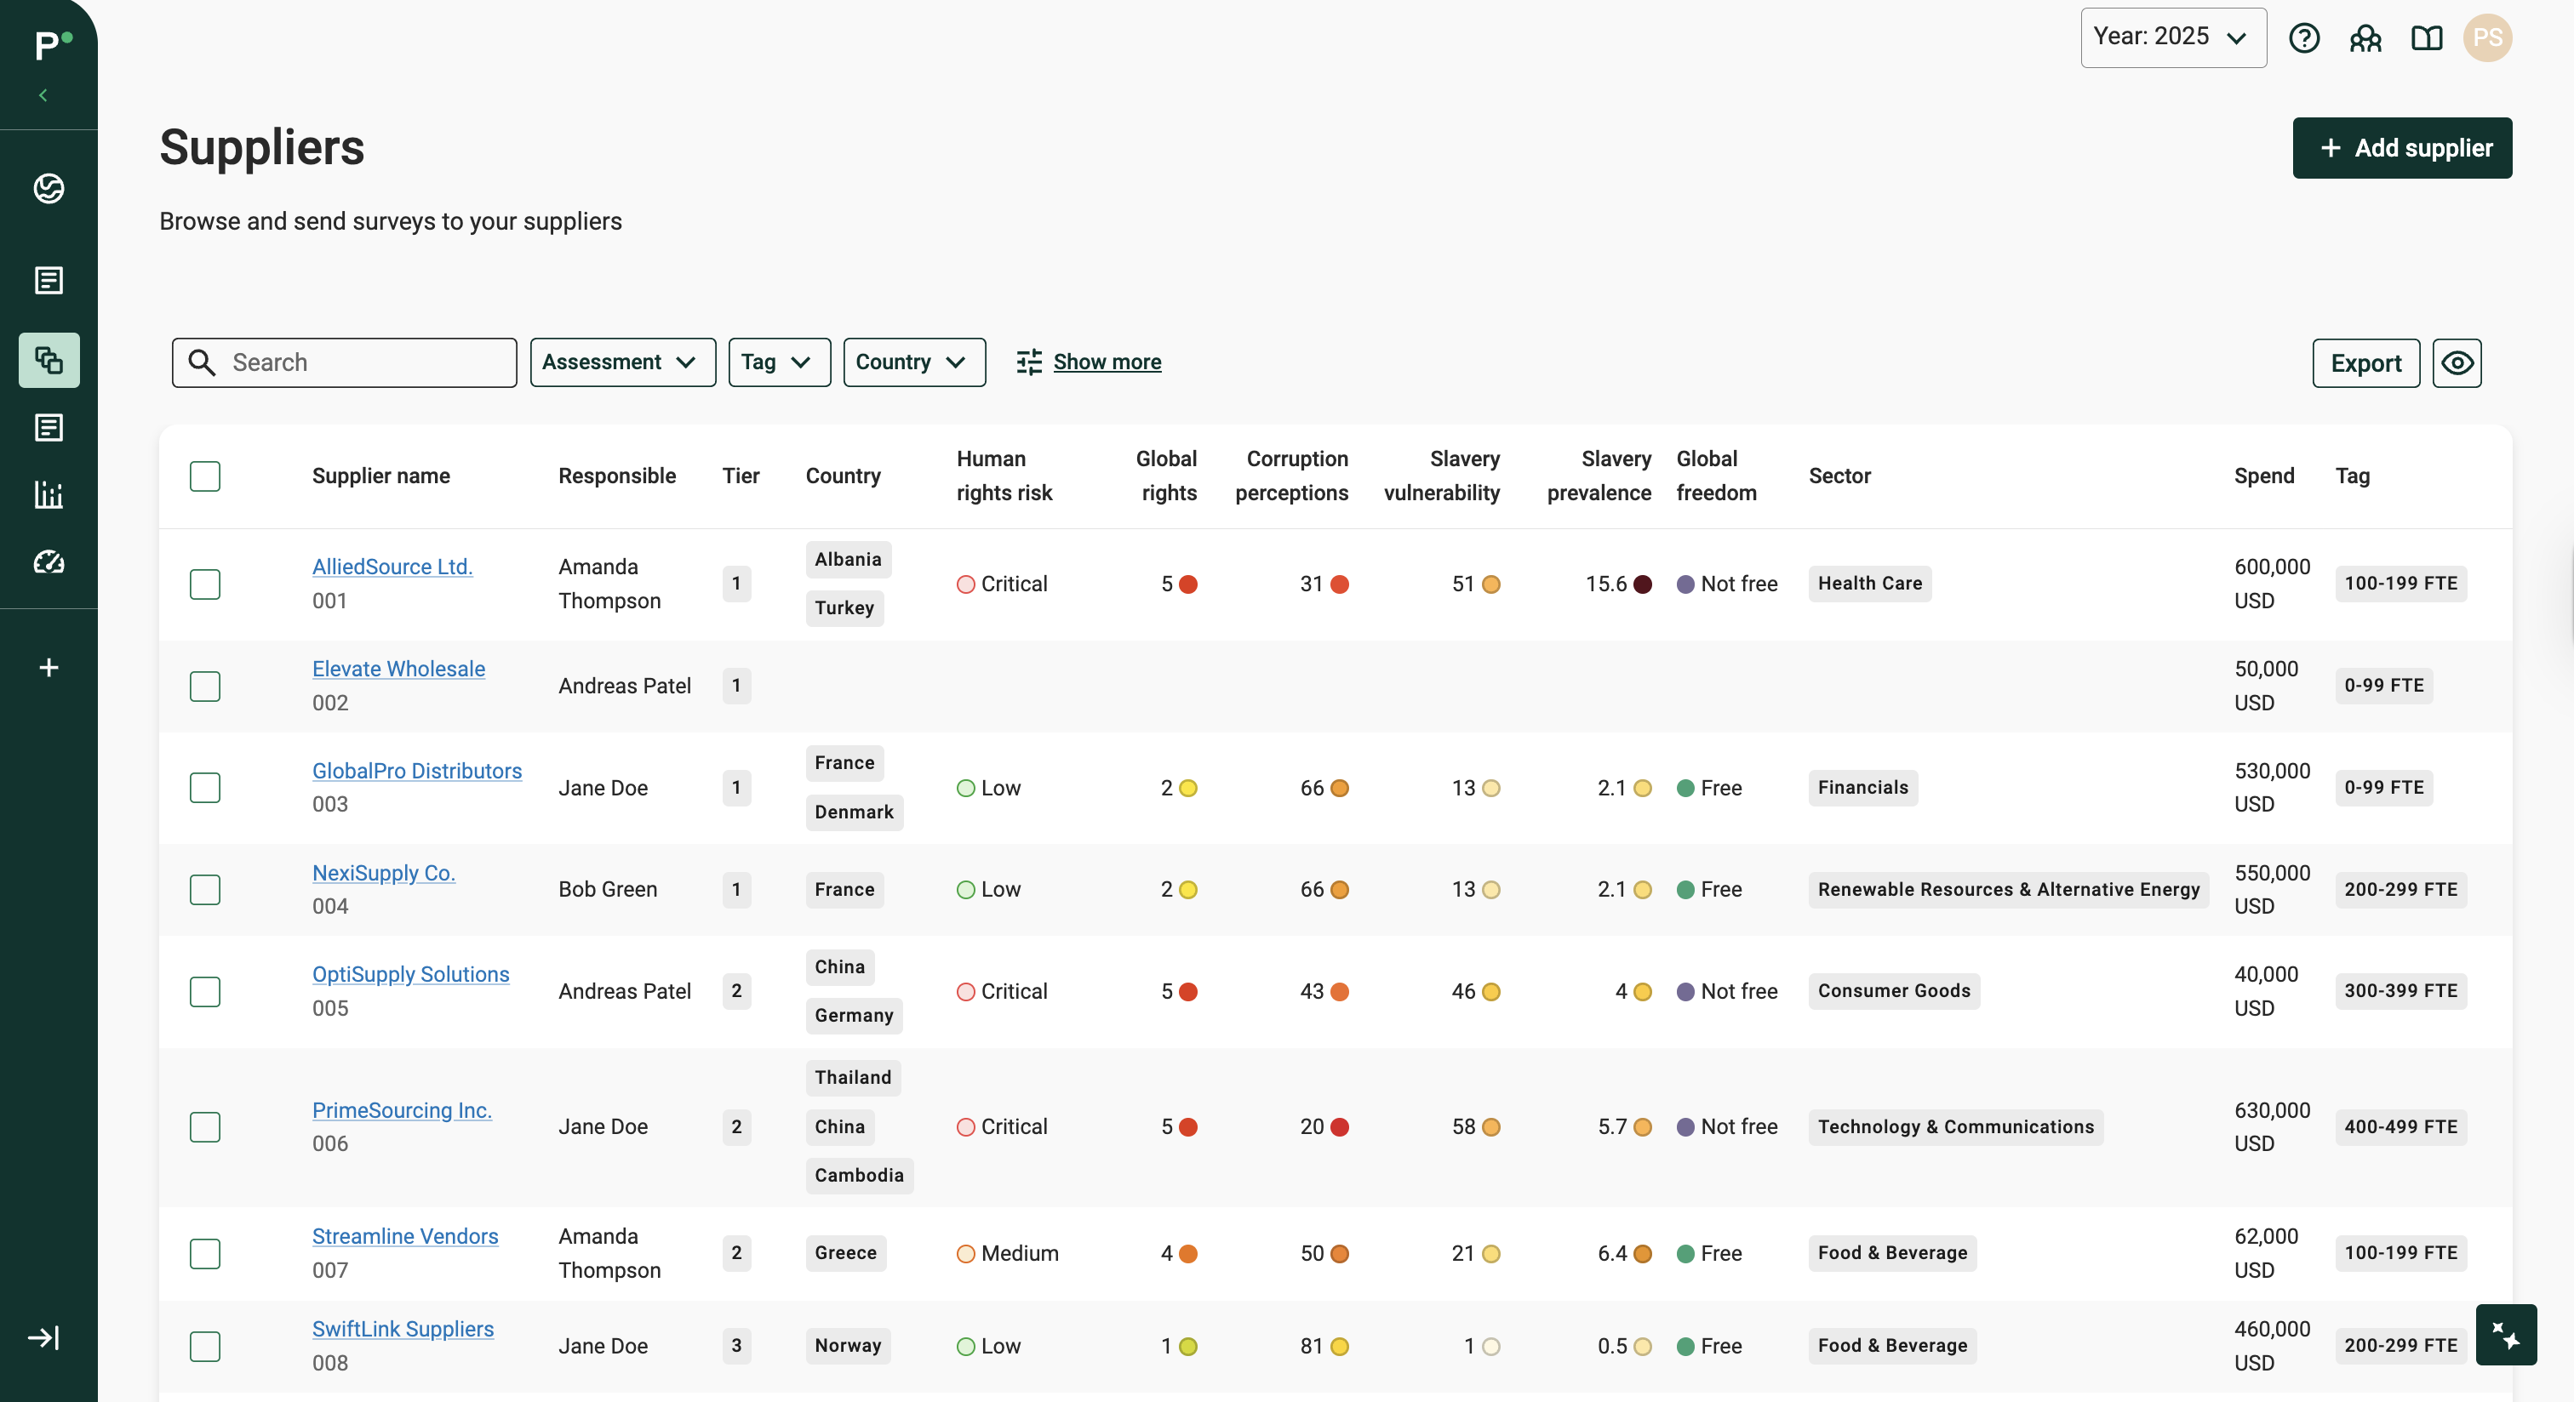Open the documentation book icon

coord(2426,38)
